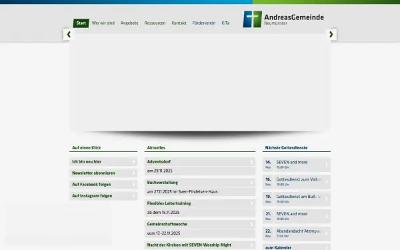This screenshot has width=400, height=250.
Task: Click Ich bin neu hier link
Action: 103,162
